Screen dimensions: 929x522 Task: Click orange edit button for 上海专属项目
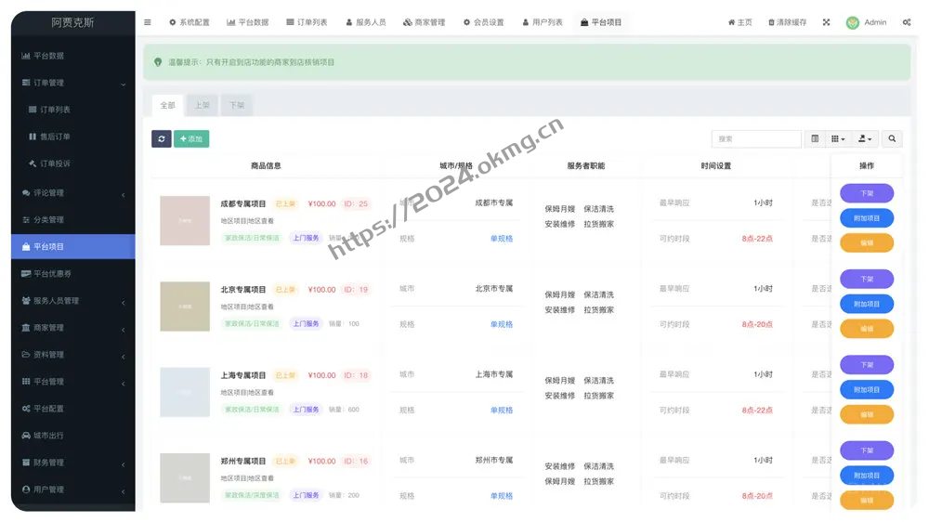tap(867, 415)
